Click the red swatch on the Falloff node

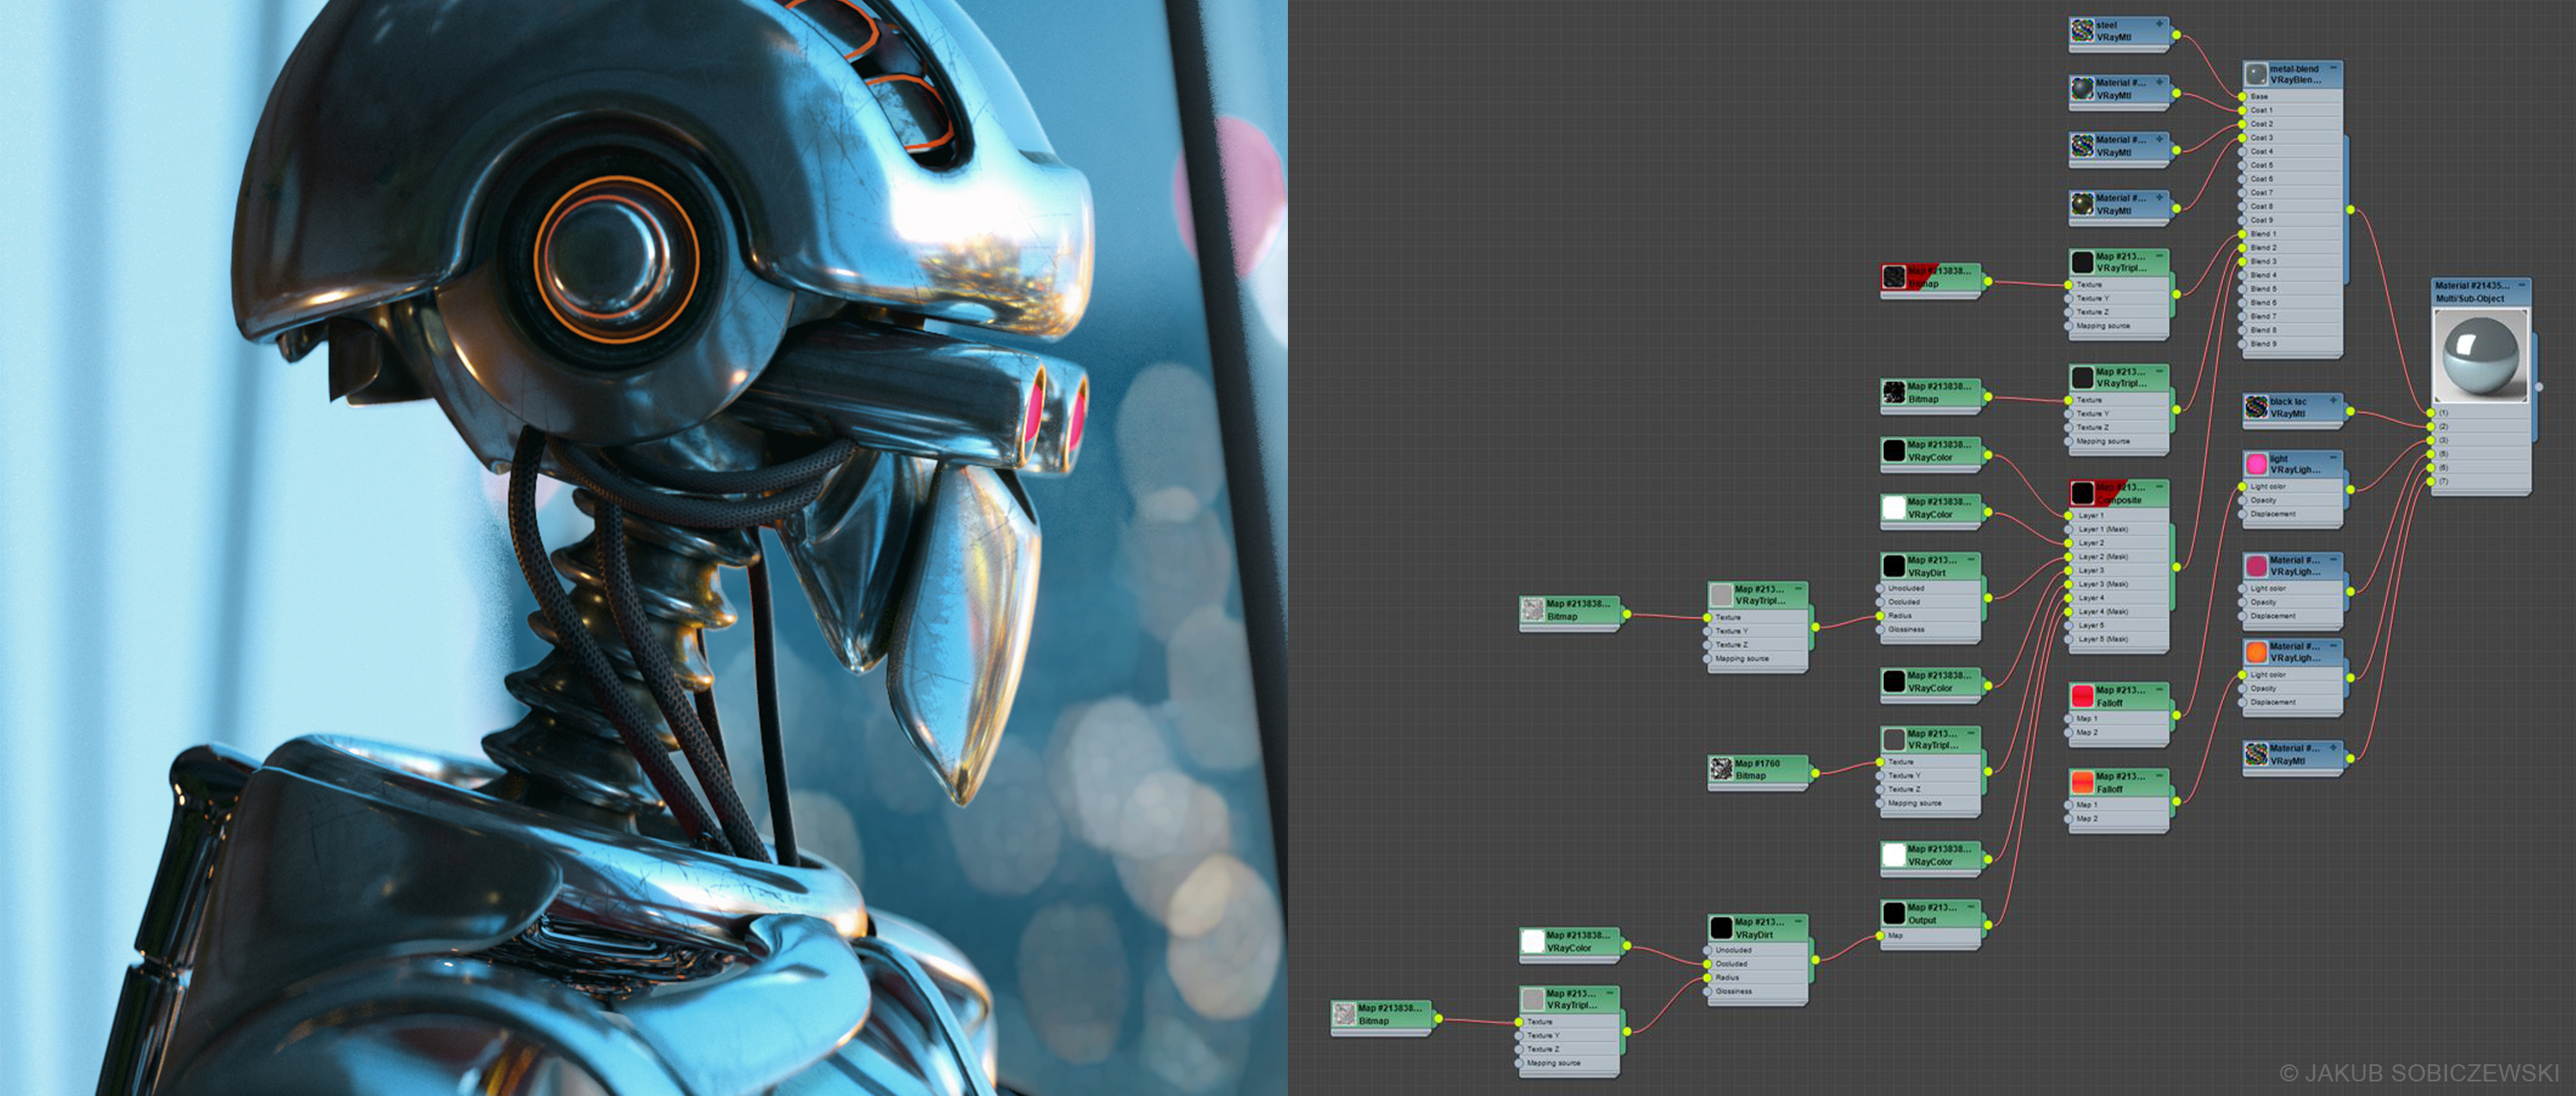tap(2082, 696)
